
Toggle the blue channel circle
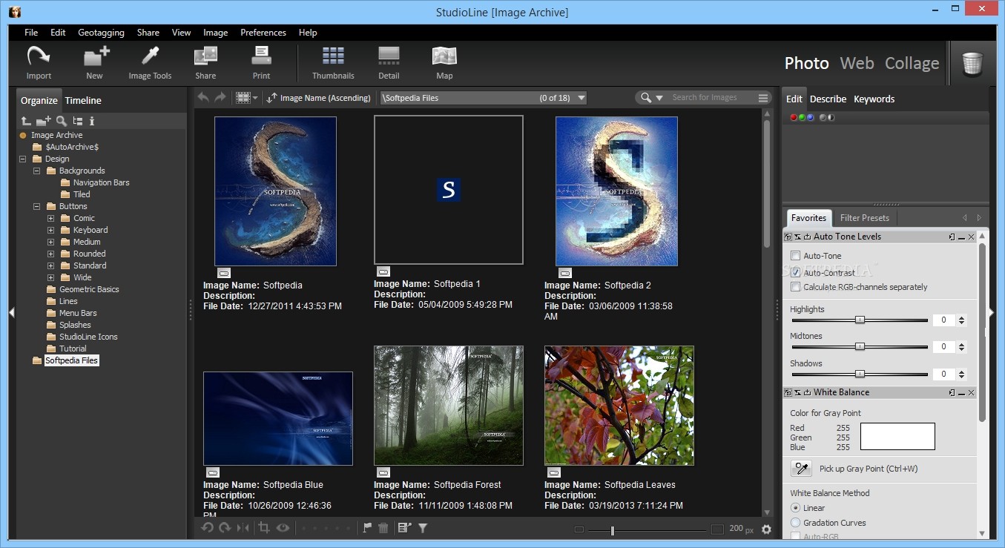(810, 117)
